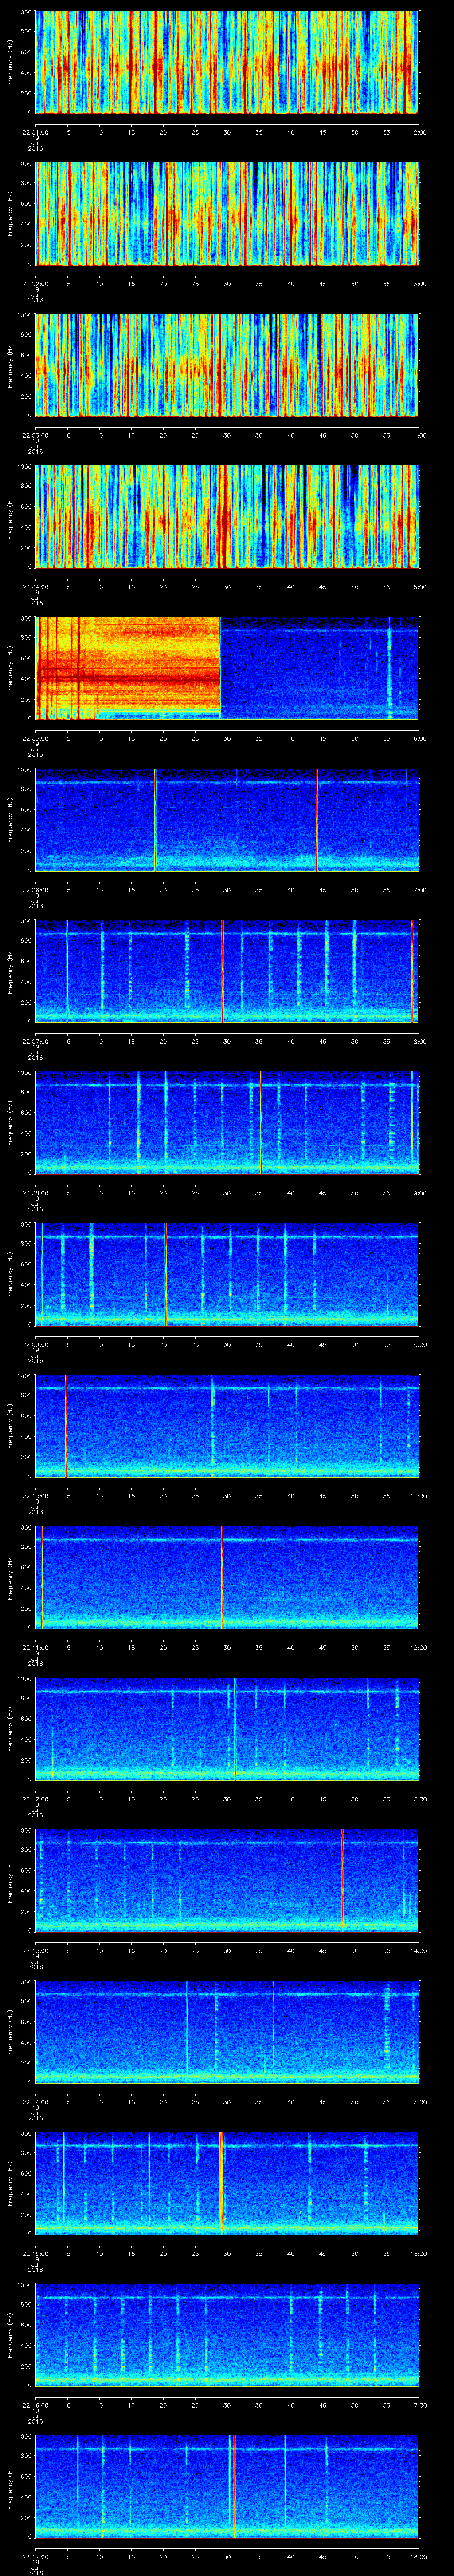Select the spectrogram panel starting at 22:11:00
The image size is (454, 2576).
click(227, 1577)
